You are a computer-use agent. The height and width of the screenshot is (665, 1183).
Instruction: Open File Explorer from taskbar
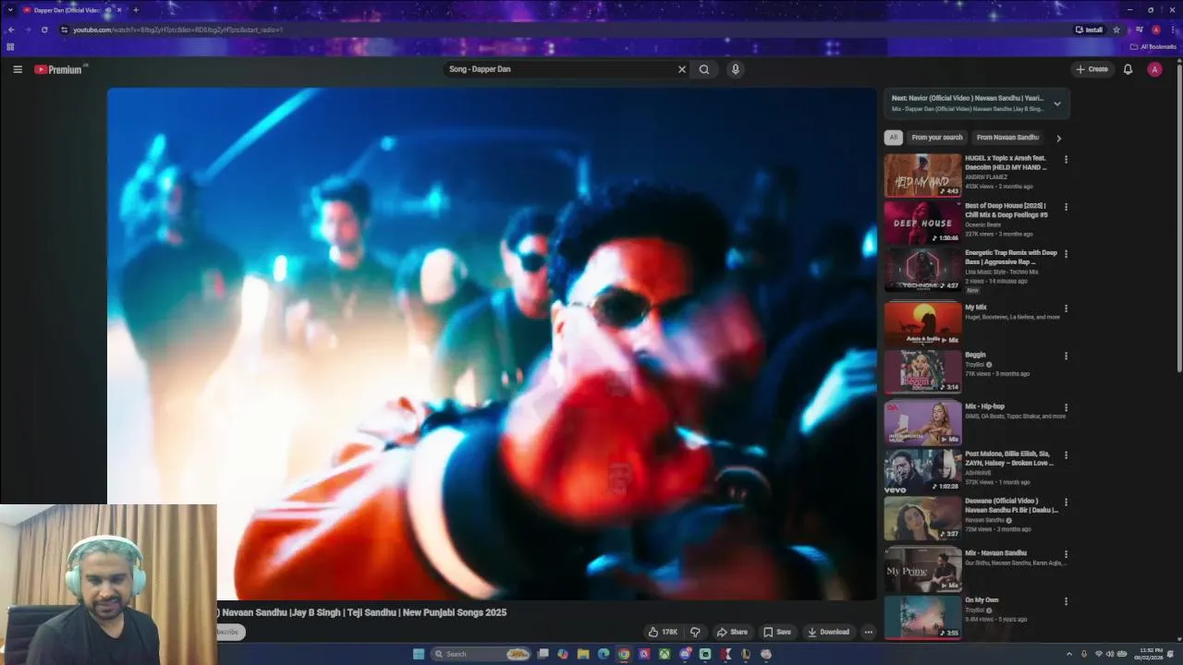click(583, 654)
